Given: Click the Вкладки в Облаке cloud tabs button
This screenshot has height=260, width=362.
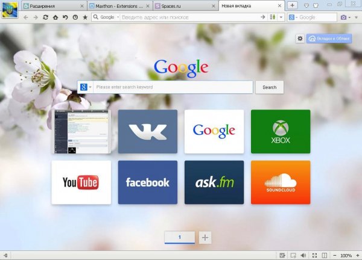Looking at the screenshot, I should pos(329,39).
